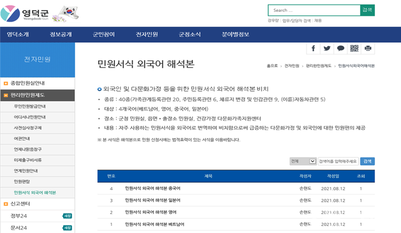Image resolution: width=401 pixels, height=233 pixels.
Task: Click the 번호 column header
Action: tap(111, 176)
